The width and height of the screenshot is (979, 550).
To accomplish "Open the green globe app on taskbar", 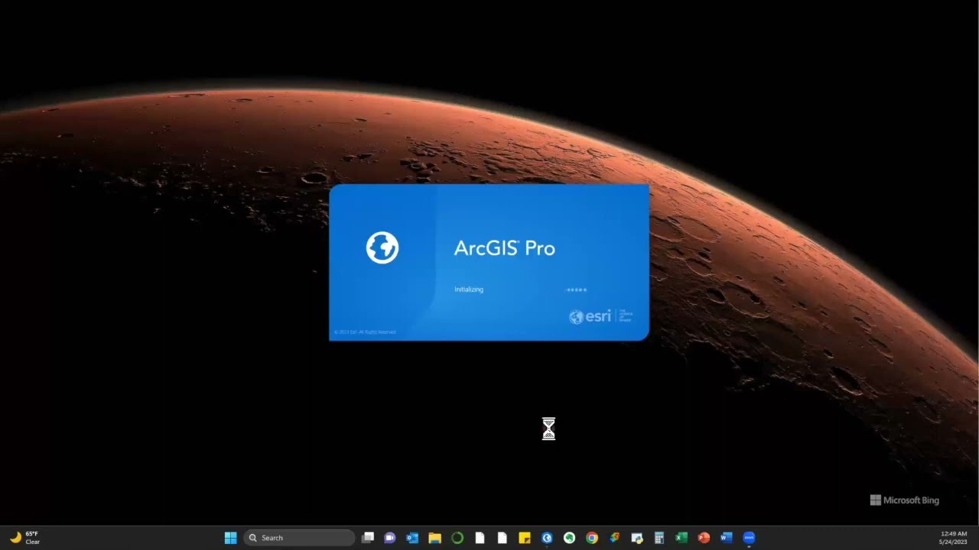I will [569, 538].
